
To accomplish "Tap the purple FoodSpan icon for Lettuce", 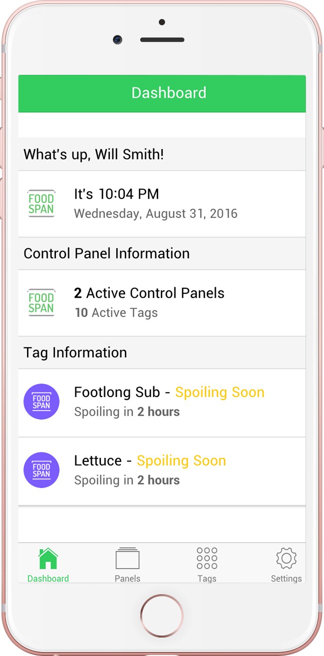I will [x=41, y=470].
